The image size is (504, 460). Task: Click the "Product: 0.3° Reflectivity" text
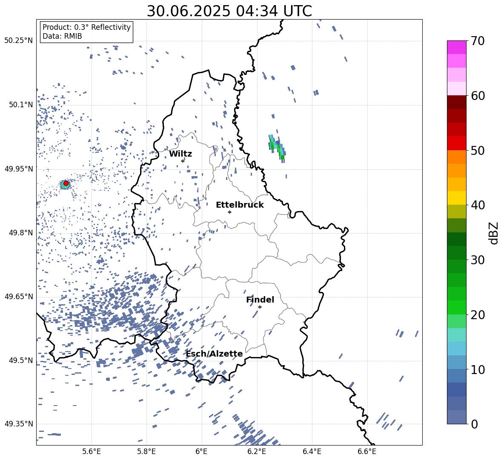(x=86, y=27)
